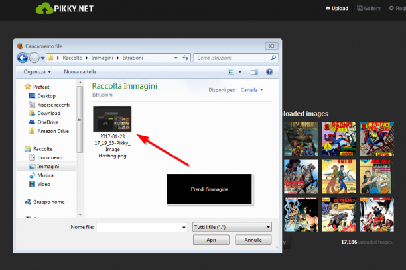
Task: Click the file name 2017-01-23 17_19_35-Pikky_ Image Hosting.png
Action: [x=112, y=146]
